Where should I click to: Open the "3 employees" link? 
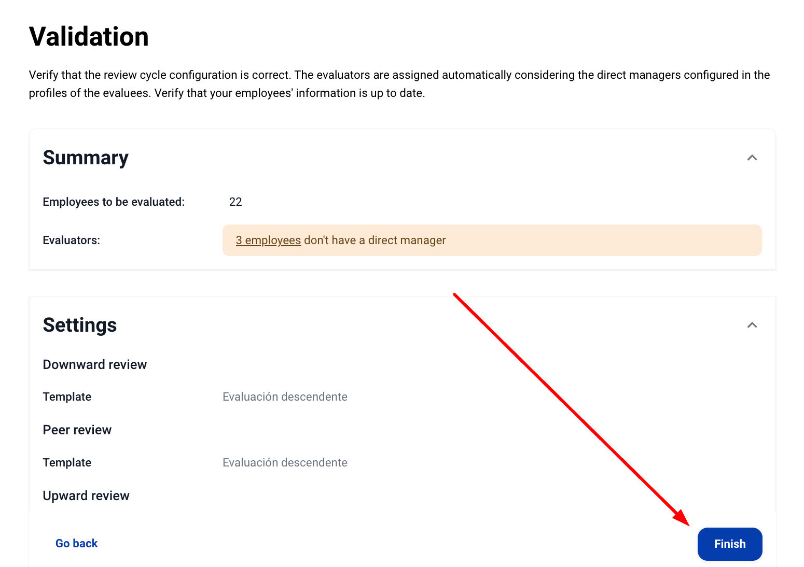268,240
